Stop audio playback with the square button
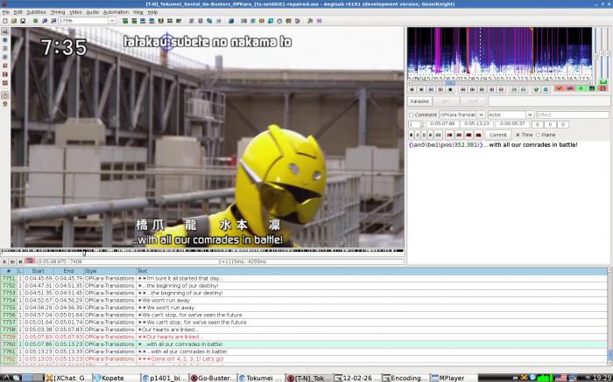The image size is (613, 382). tap(450, 89)
